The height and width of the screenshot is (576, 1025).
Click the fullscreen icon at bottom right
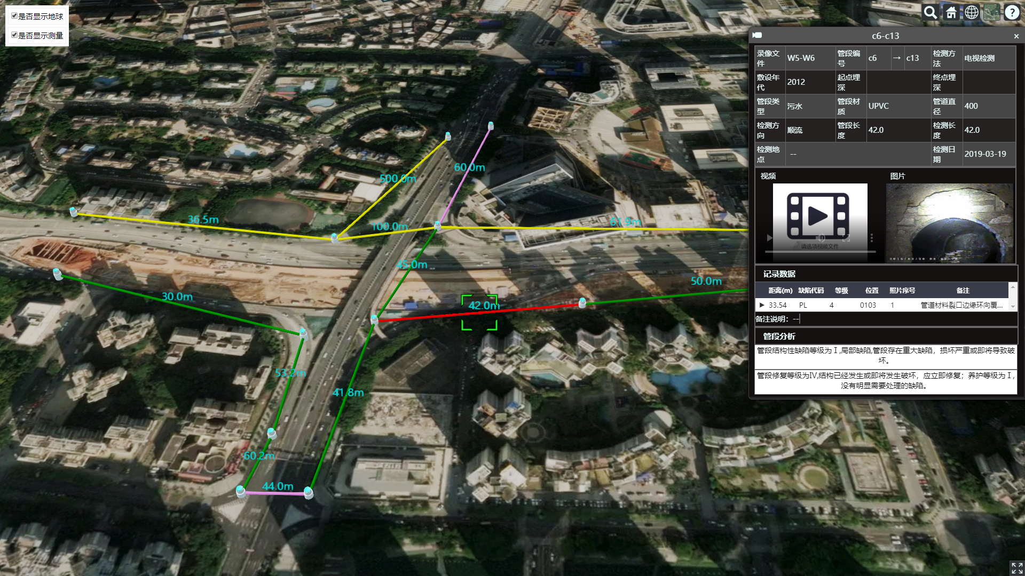(x=1016, y=567)
